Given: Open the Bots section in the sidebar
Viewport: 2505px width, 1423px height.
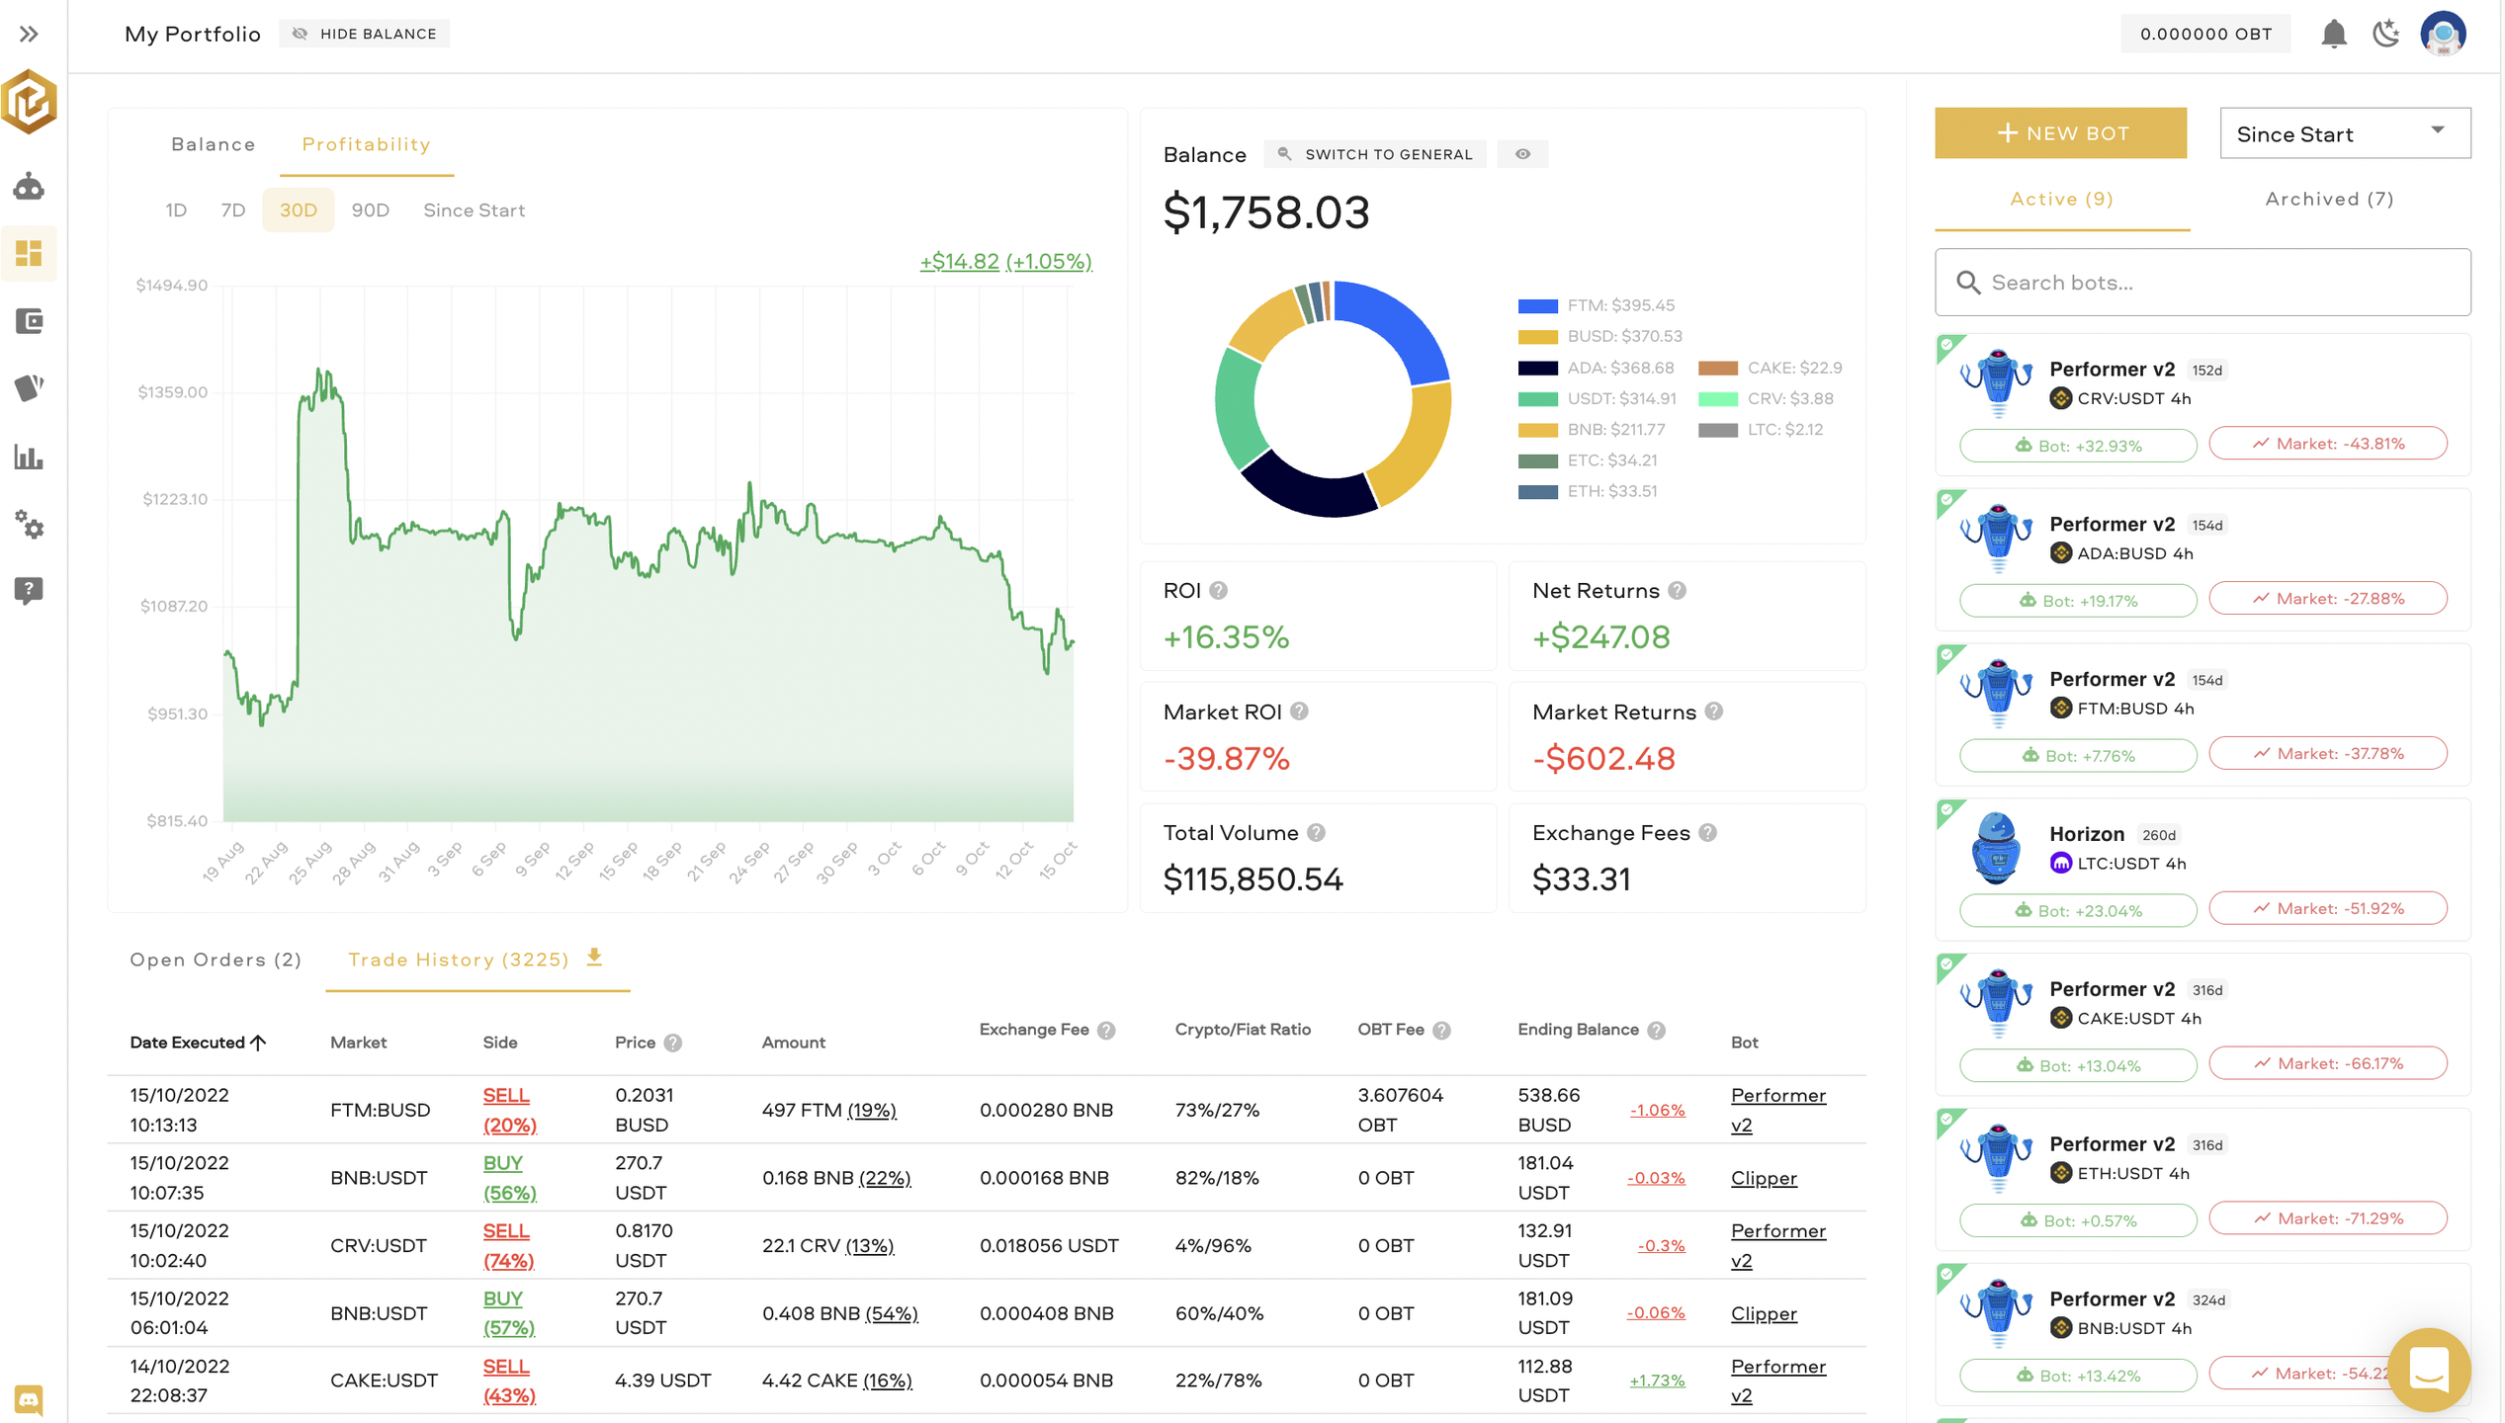Looking at the screenshot, I should [x=30, y=186].
